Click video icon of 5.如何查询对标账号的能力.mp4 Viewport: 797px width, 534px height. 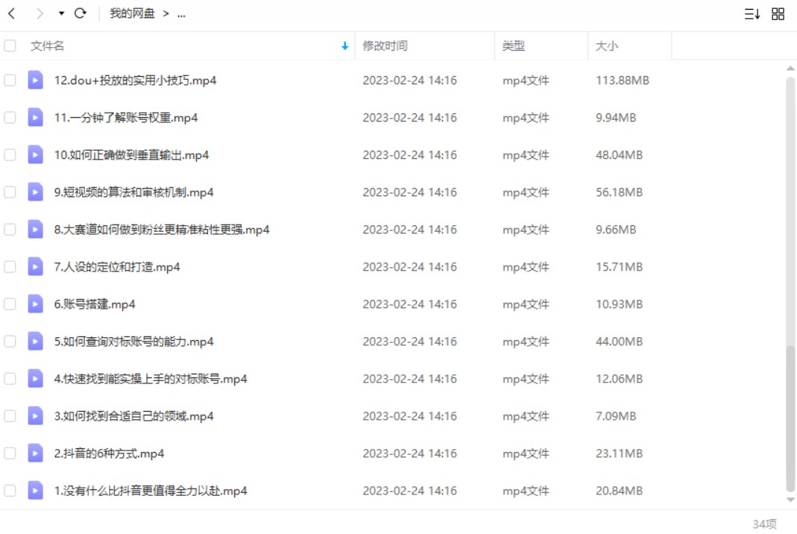(x=35, y=341)
